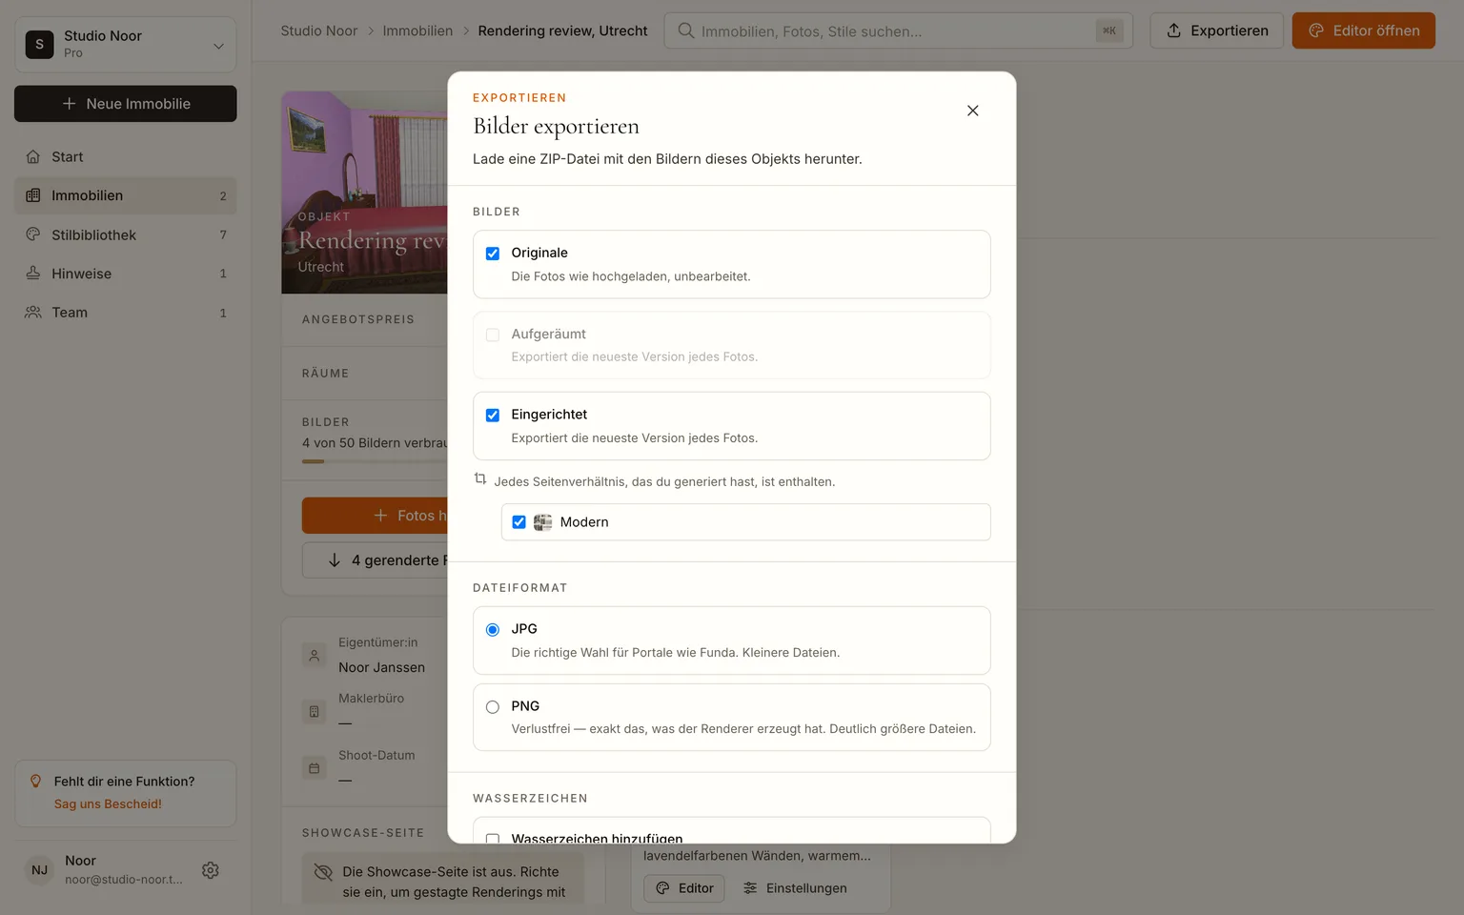Click the Stilbibliothek palette icon
This screenshot has width=1464, height=915.
tap(33, 234)
